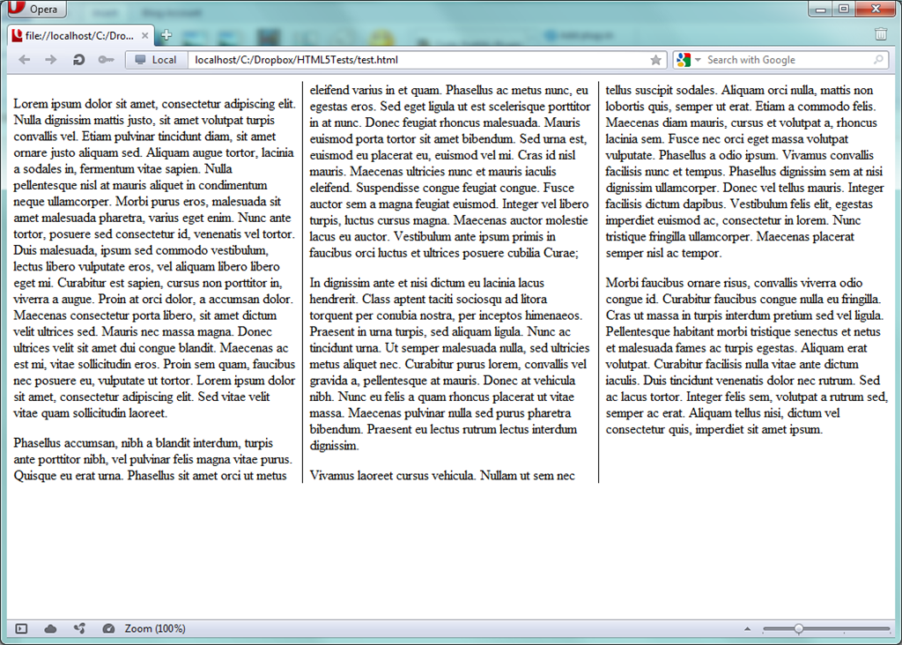Open Opera Link cloud sync icon
Screen dimensions: 902x645
pyautogui.click(x=50, y=628)
